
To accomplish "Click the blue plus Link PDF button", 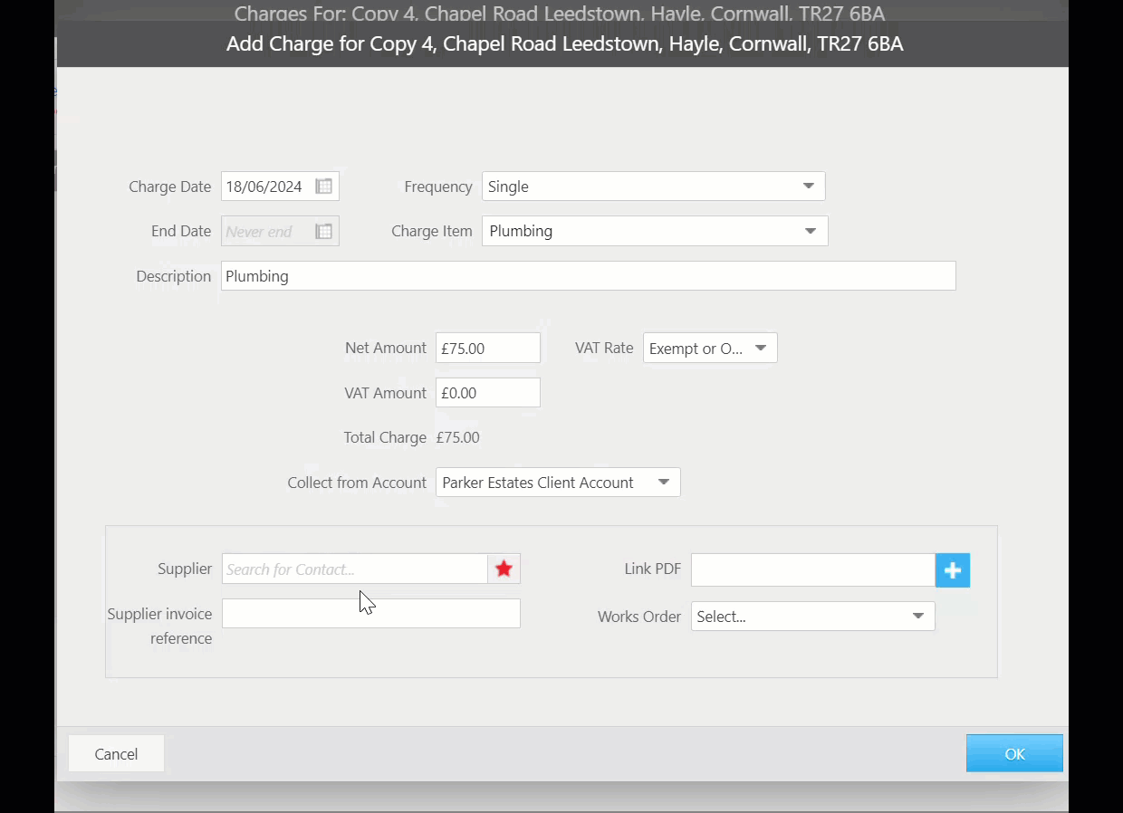I will click(x=953, y=570).
